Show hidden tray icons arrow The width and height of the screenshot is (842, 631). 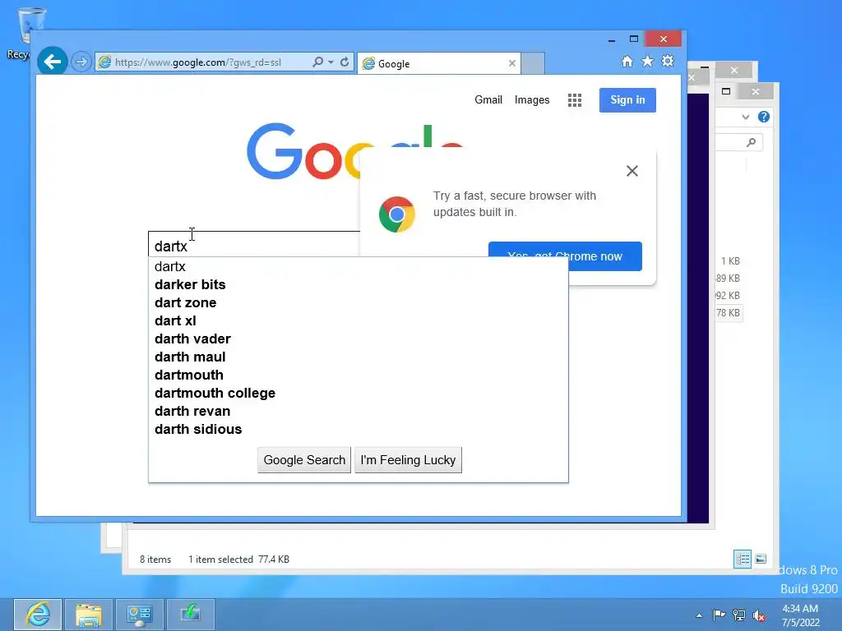click(x=699, y=615)
